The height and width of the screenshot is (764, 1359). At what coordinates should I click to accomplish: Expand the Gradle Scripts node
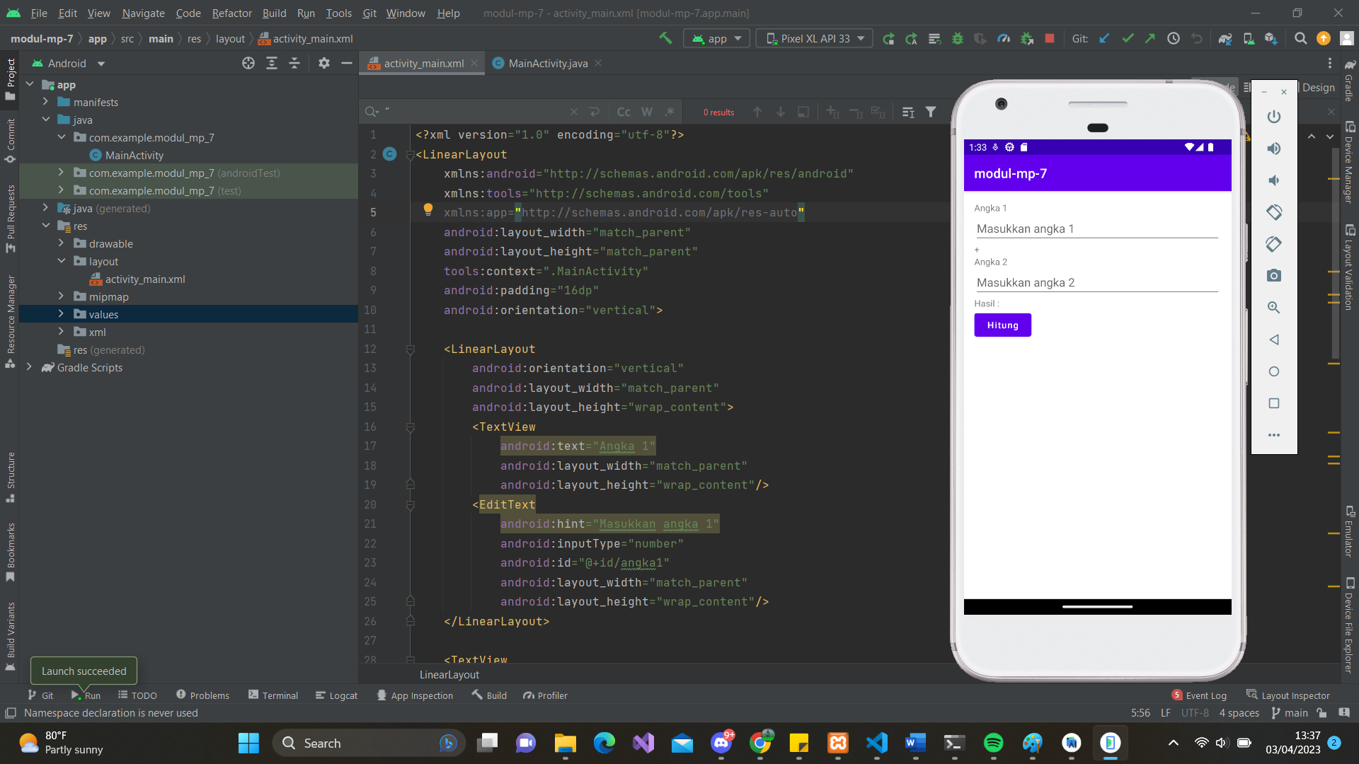point(29,367)
